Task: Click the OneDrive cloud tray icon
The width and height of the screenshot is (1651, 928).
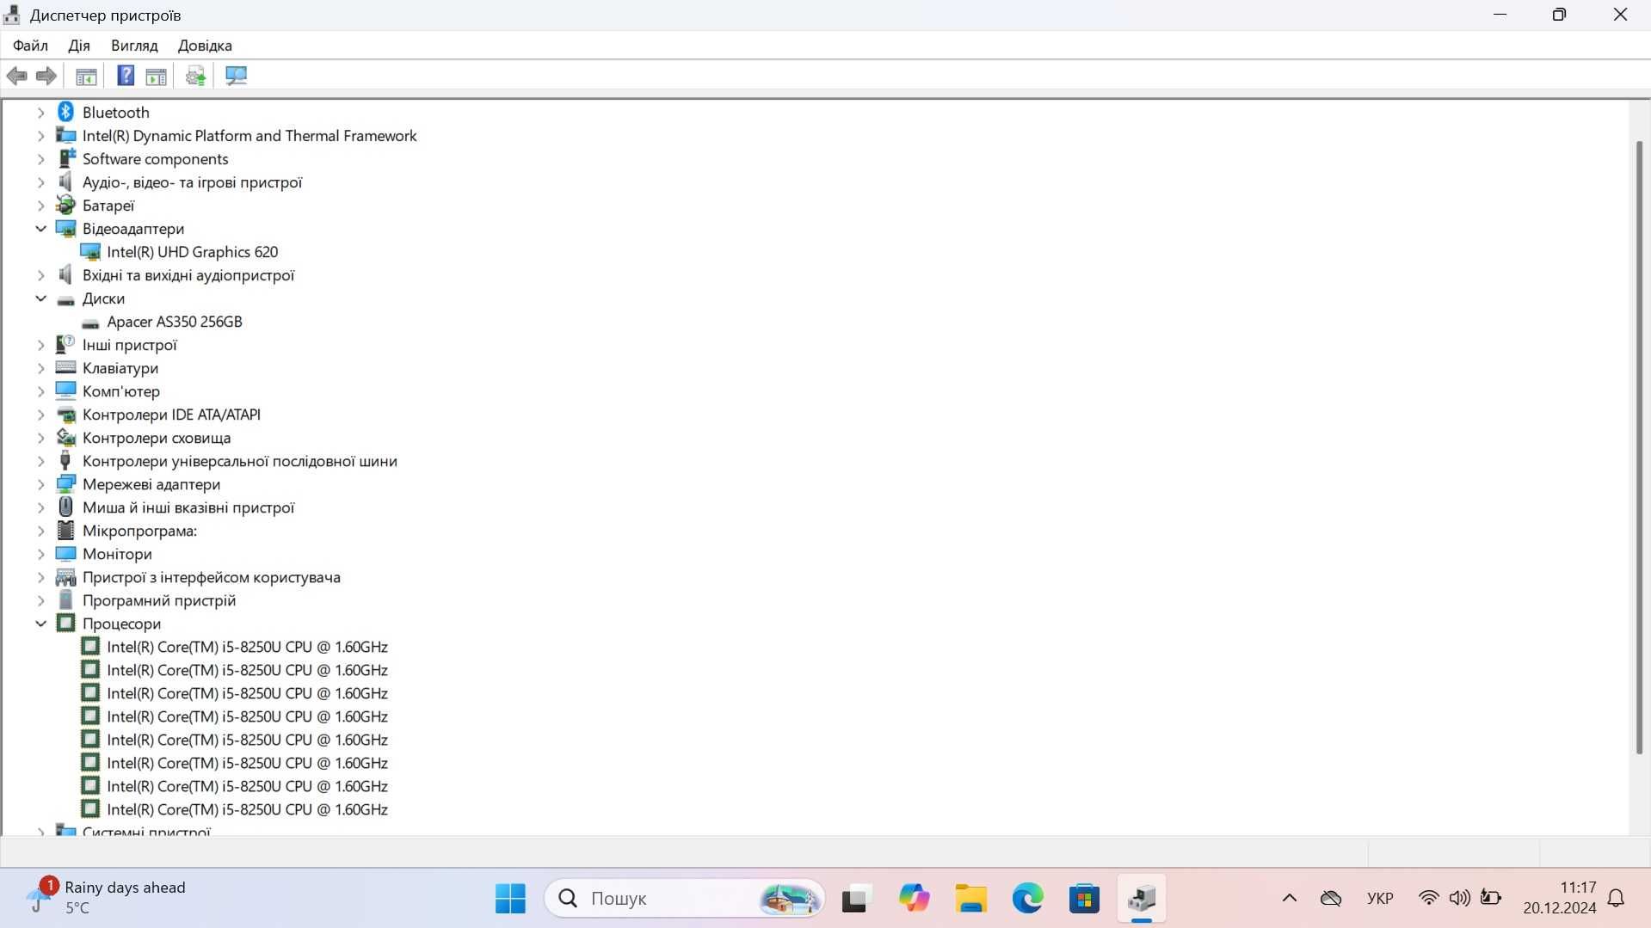Action: 1331,898
